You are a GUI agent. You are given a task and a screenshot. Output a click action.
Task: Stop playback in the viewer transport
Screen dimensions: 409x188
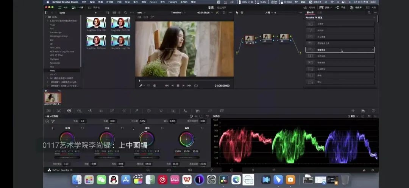click(x=178, y=86)
